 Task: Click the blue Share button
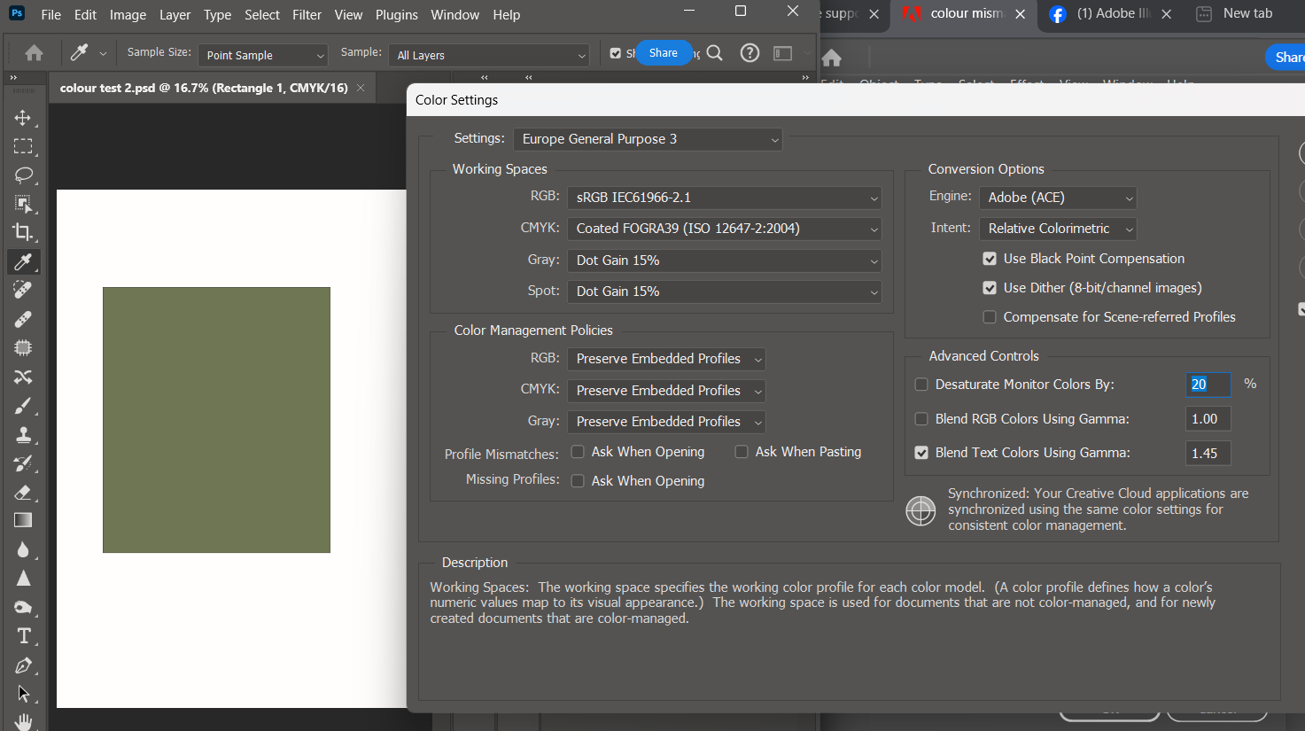(x=664, y=52)
